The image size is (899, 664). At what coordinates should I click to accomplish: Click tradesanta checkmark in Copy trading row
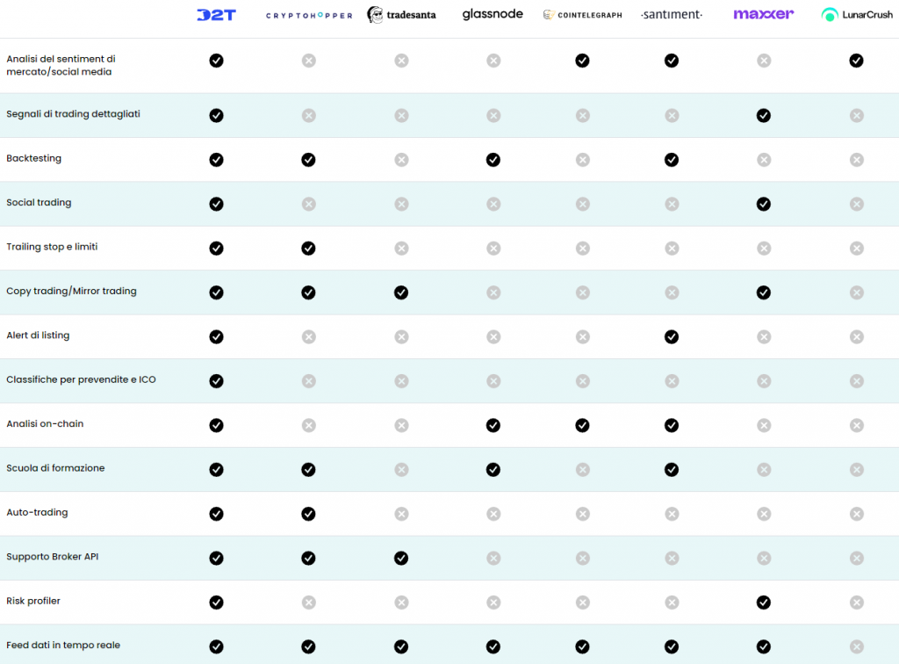pyautogui.click(x=401, y=292)
